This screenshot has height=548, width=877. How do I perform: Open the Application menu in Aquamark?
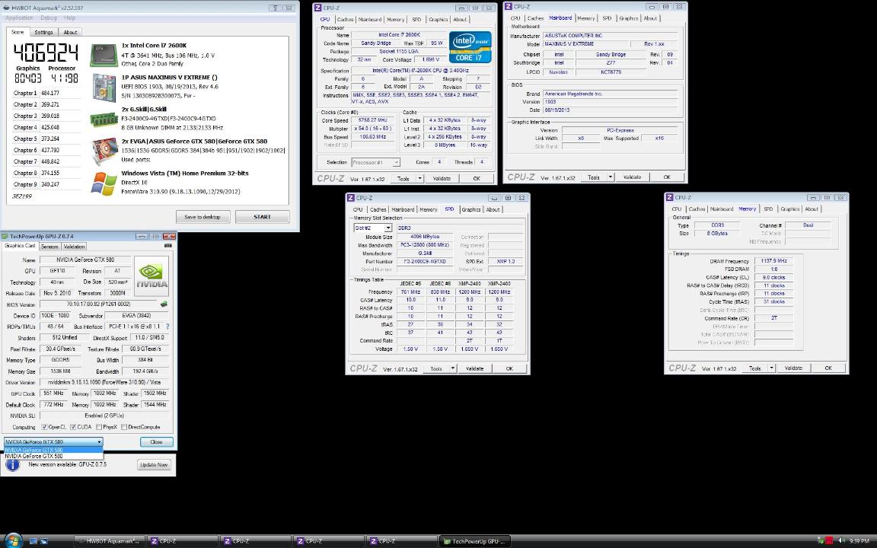click(x=19, y=18)
